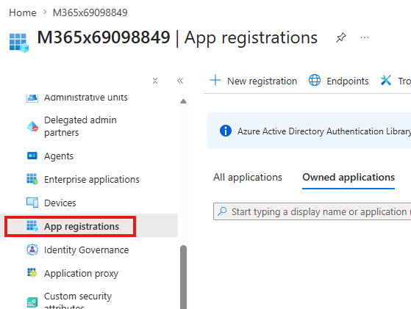Open Delegated admin partners
The height and width of the screenshot is (309, 411).
(80, 126)
